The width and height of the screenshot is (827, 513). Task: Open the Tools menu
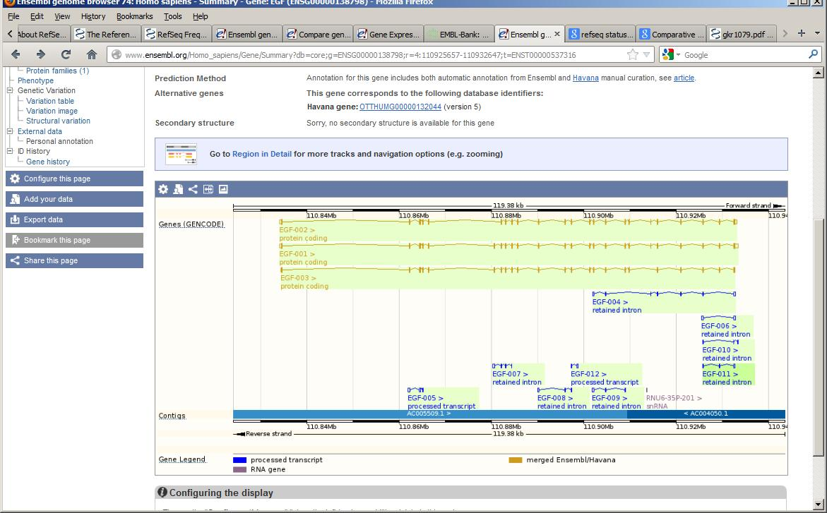(x=172, y=16)
